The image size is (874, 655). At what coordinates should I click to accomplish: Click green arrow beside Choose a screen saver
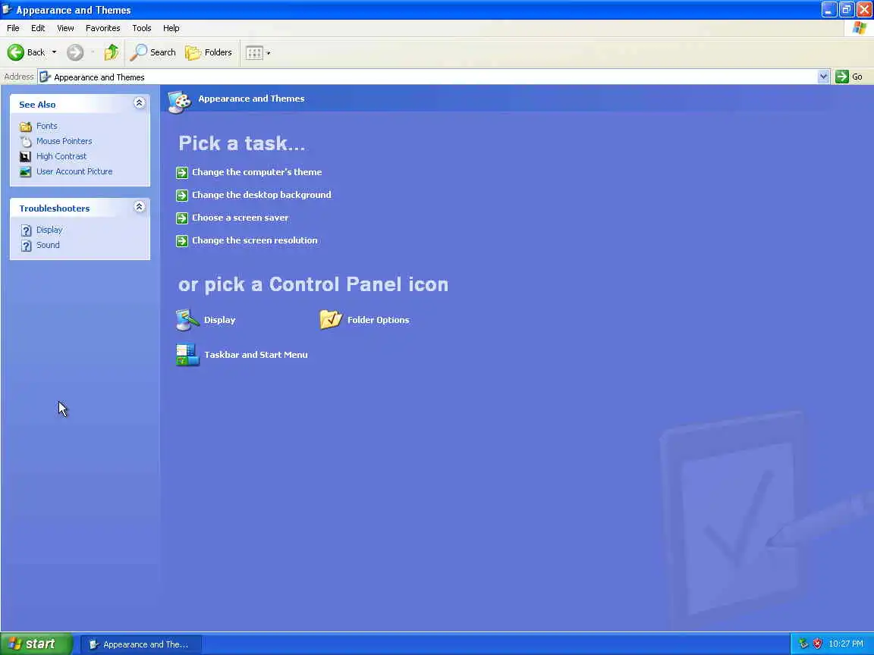pyautogui.click(x=182, y=218)
